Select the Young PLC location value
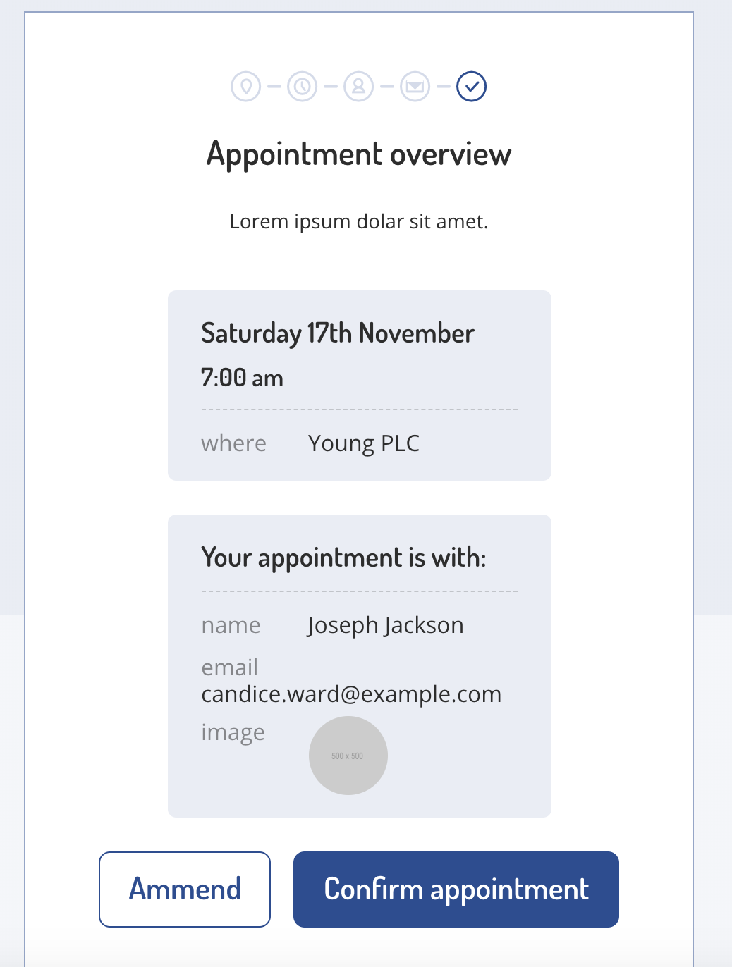This screenshot has height=967, width=732. point(364,443)
